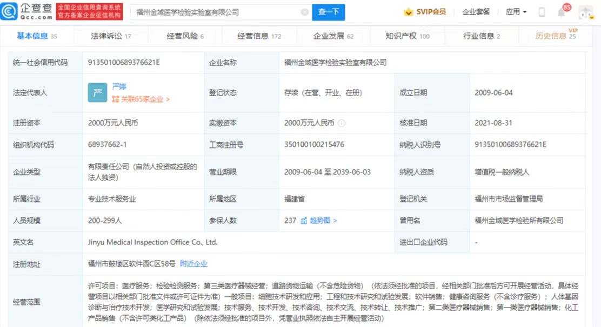The width and height of the screenshot is (601, 327).
Task: Select registration number 350100100215476
Action: point(315,145)
